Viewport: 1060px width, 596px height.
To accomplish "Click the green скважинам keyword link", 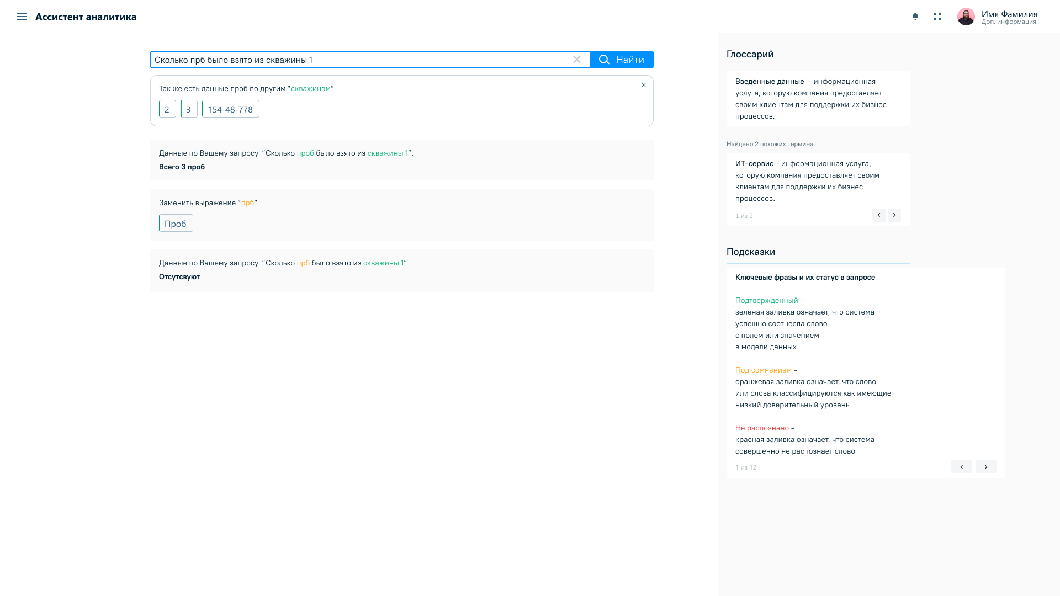I will (311, 89).
